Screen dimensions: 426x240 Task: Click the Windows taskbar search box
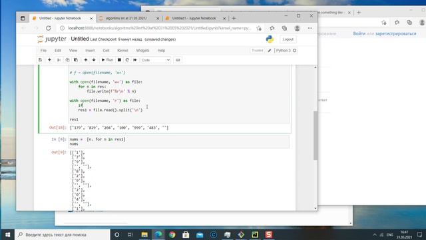click(63, 235)
